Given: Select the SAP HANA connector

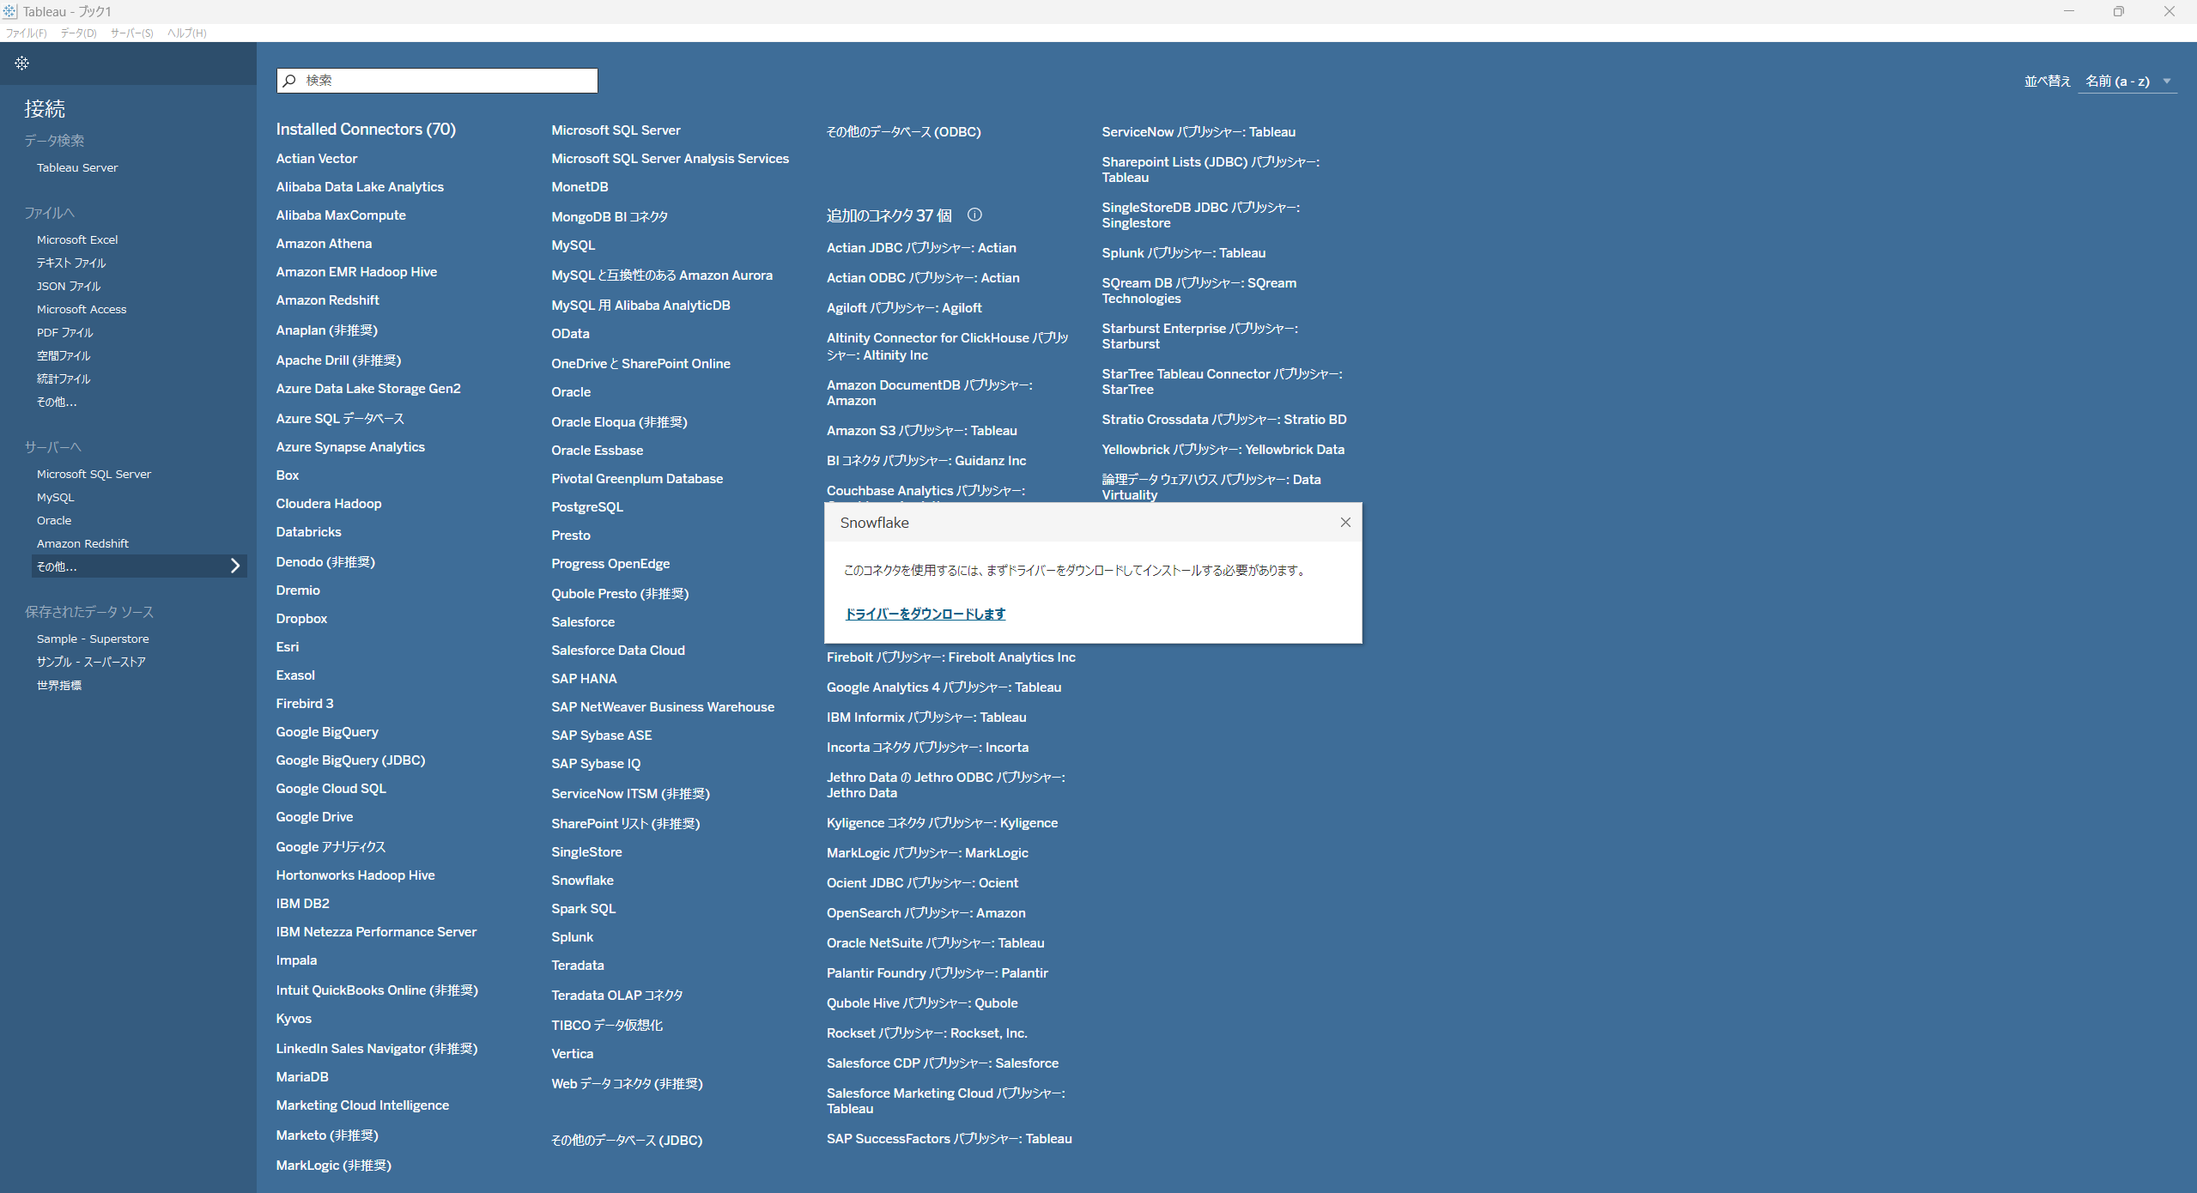Looking at the screenshot, I should click(584, 679).
